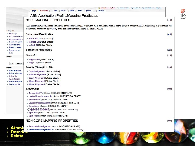Click the Permanent link

pyautogui.click(x=15, y=84)
